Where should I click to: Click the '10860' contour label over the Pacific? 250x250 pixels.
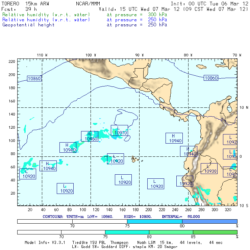point(34,78)
